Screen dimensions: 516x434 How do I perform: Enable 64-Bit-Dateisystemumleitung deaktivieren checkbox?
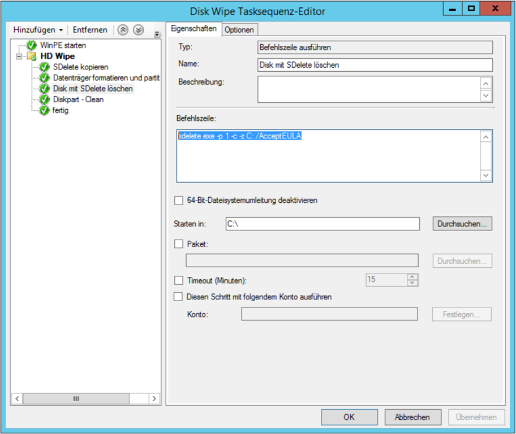point(179,200)
